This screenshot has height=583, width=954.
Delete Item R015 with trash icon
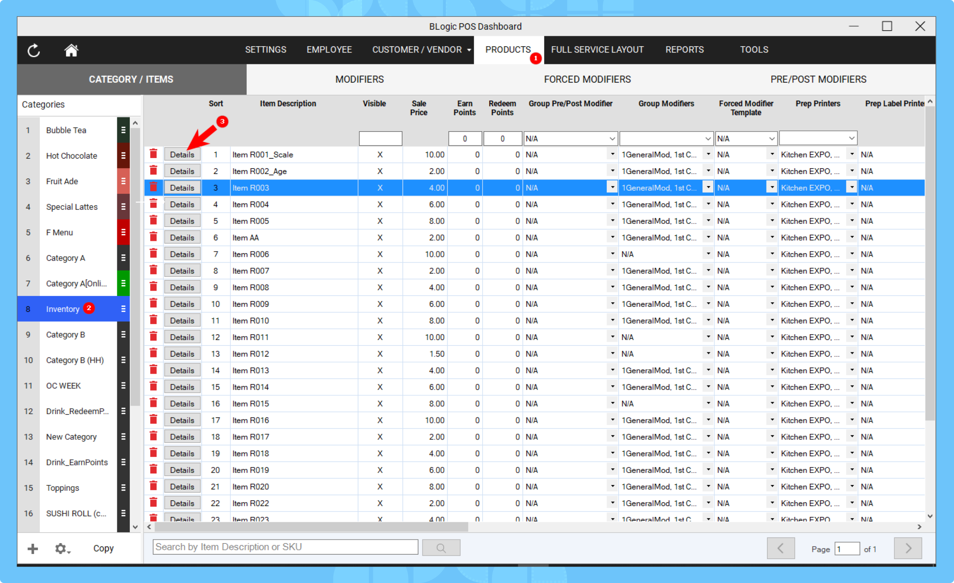pyautogui.click(x=154, y=403)
